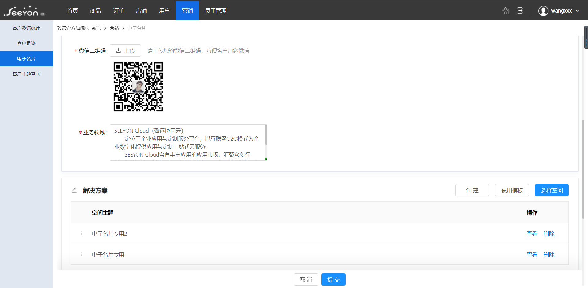Click the user avatar icon

(543, 11)
